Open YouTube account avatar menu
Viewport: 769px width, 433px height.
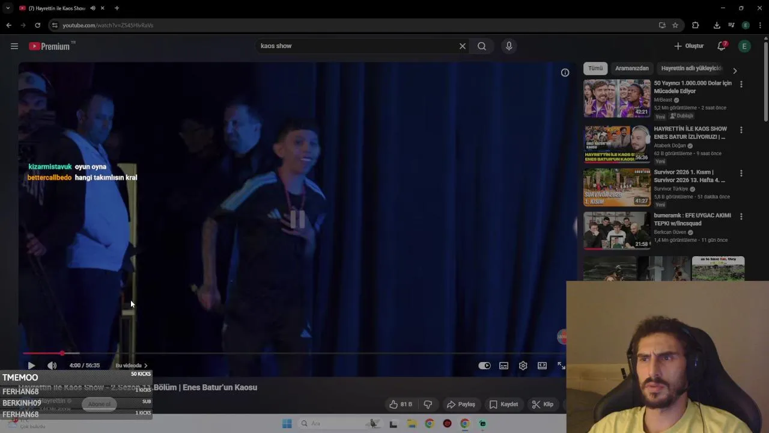(744, 46)
